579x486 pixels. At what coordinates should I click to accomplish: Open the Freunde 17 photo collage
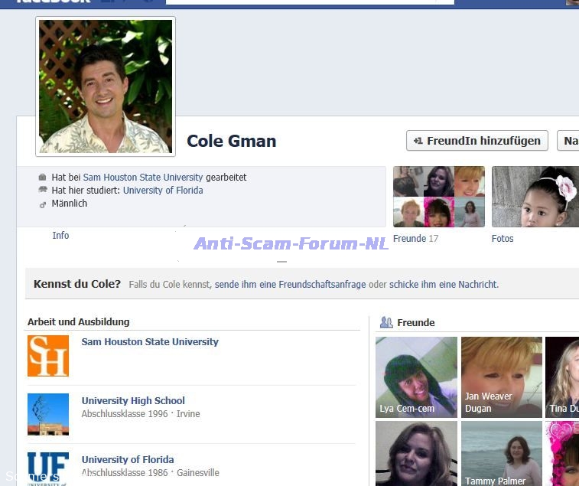tap(438, 197)
